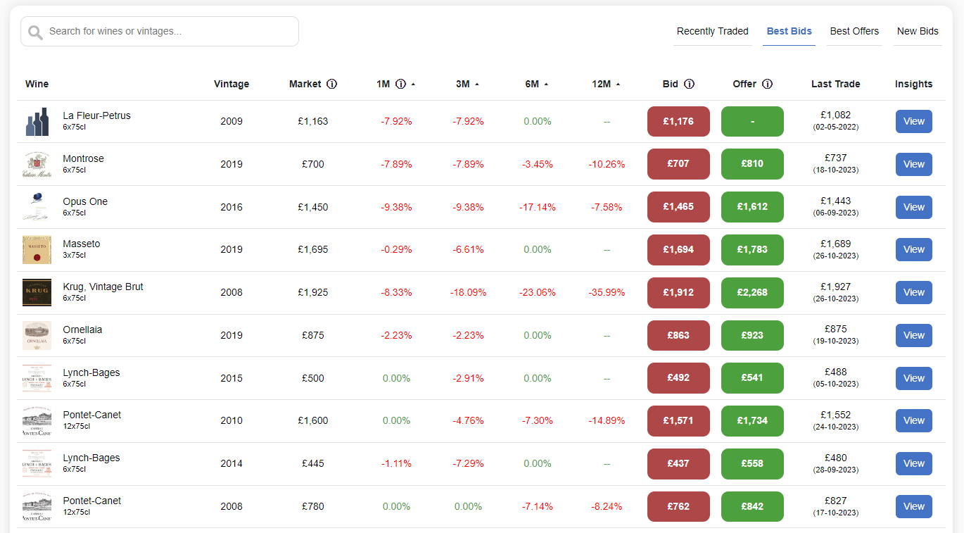Focus the wine search field

[160, 32]
